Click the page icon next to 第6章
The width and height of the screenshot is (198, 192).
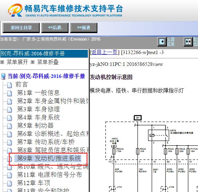tap(10, 134)
